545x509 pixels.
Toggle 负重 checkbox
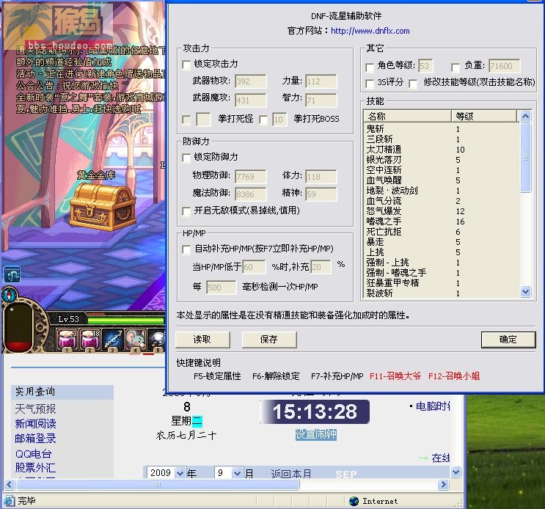(456, 67)
